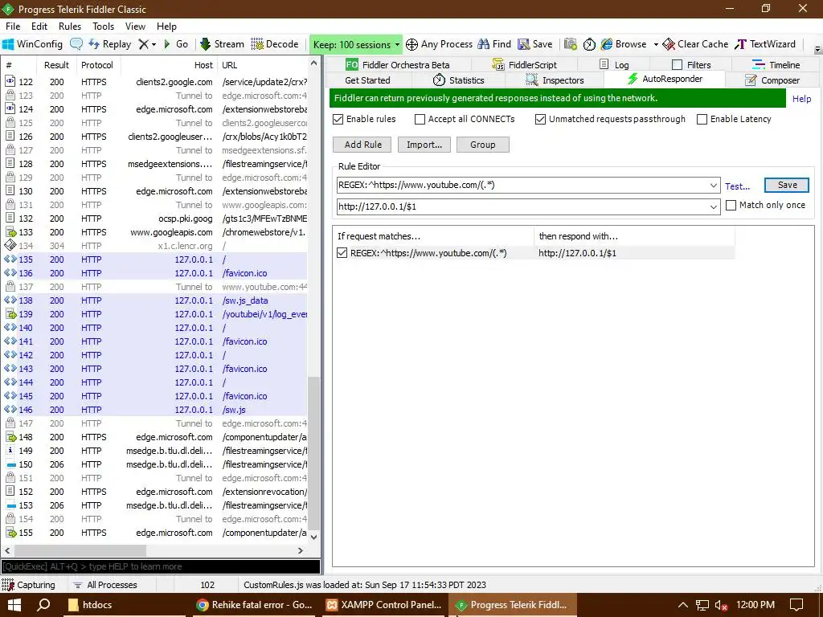Expand the response action combo box arrow
The width and height of the screenshot is (823, 617).
click(714, 206)
